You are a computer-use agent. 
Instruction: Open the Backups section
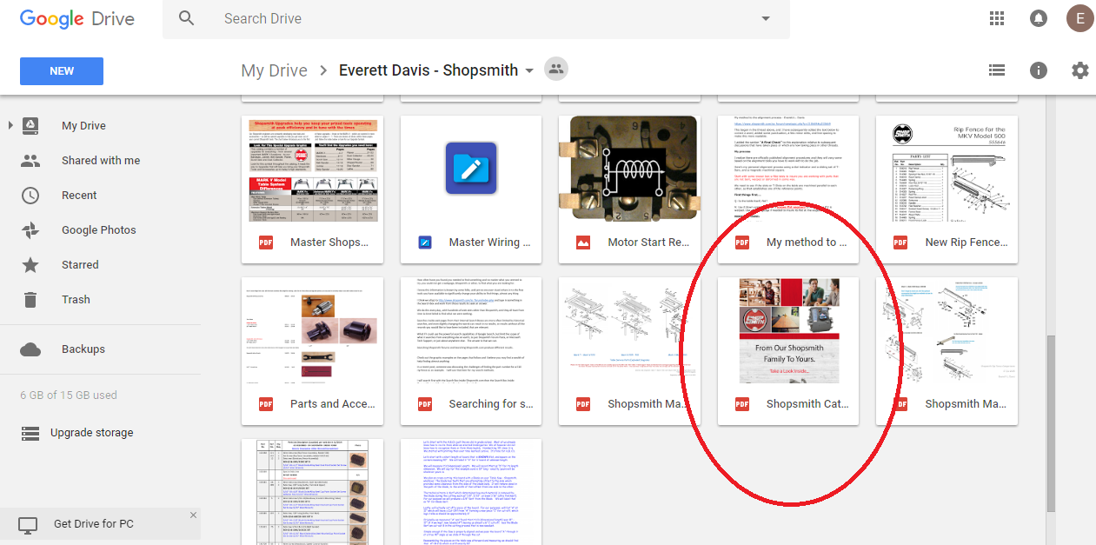tap(83, 349)
